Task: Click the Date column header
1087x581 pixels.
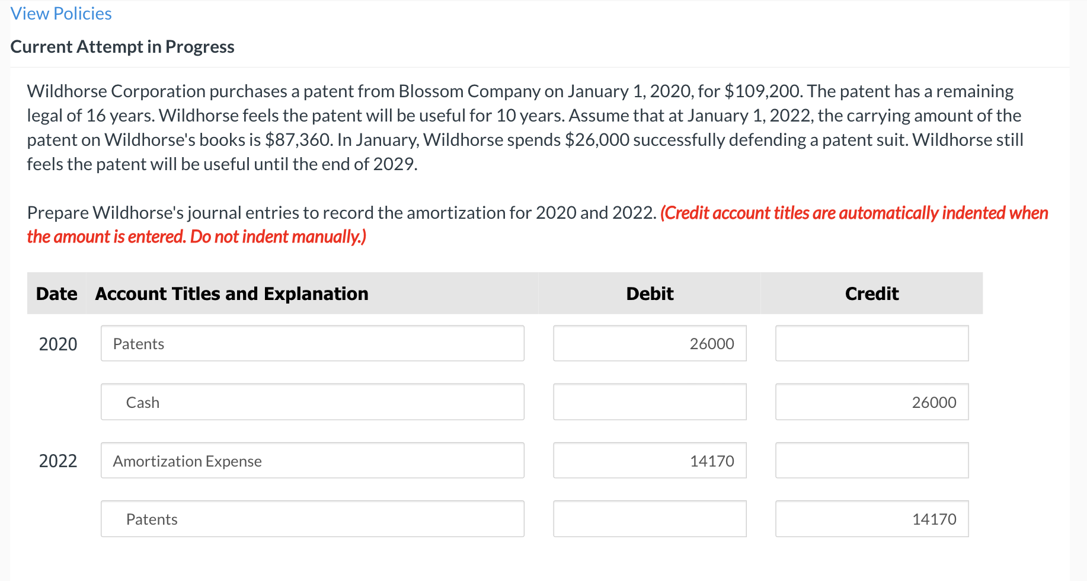Action: point(56,293)
